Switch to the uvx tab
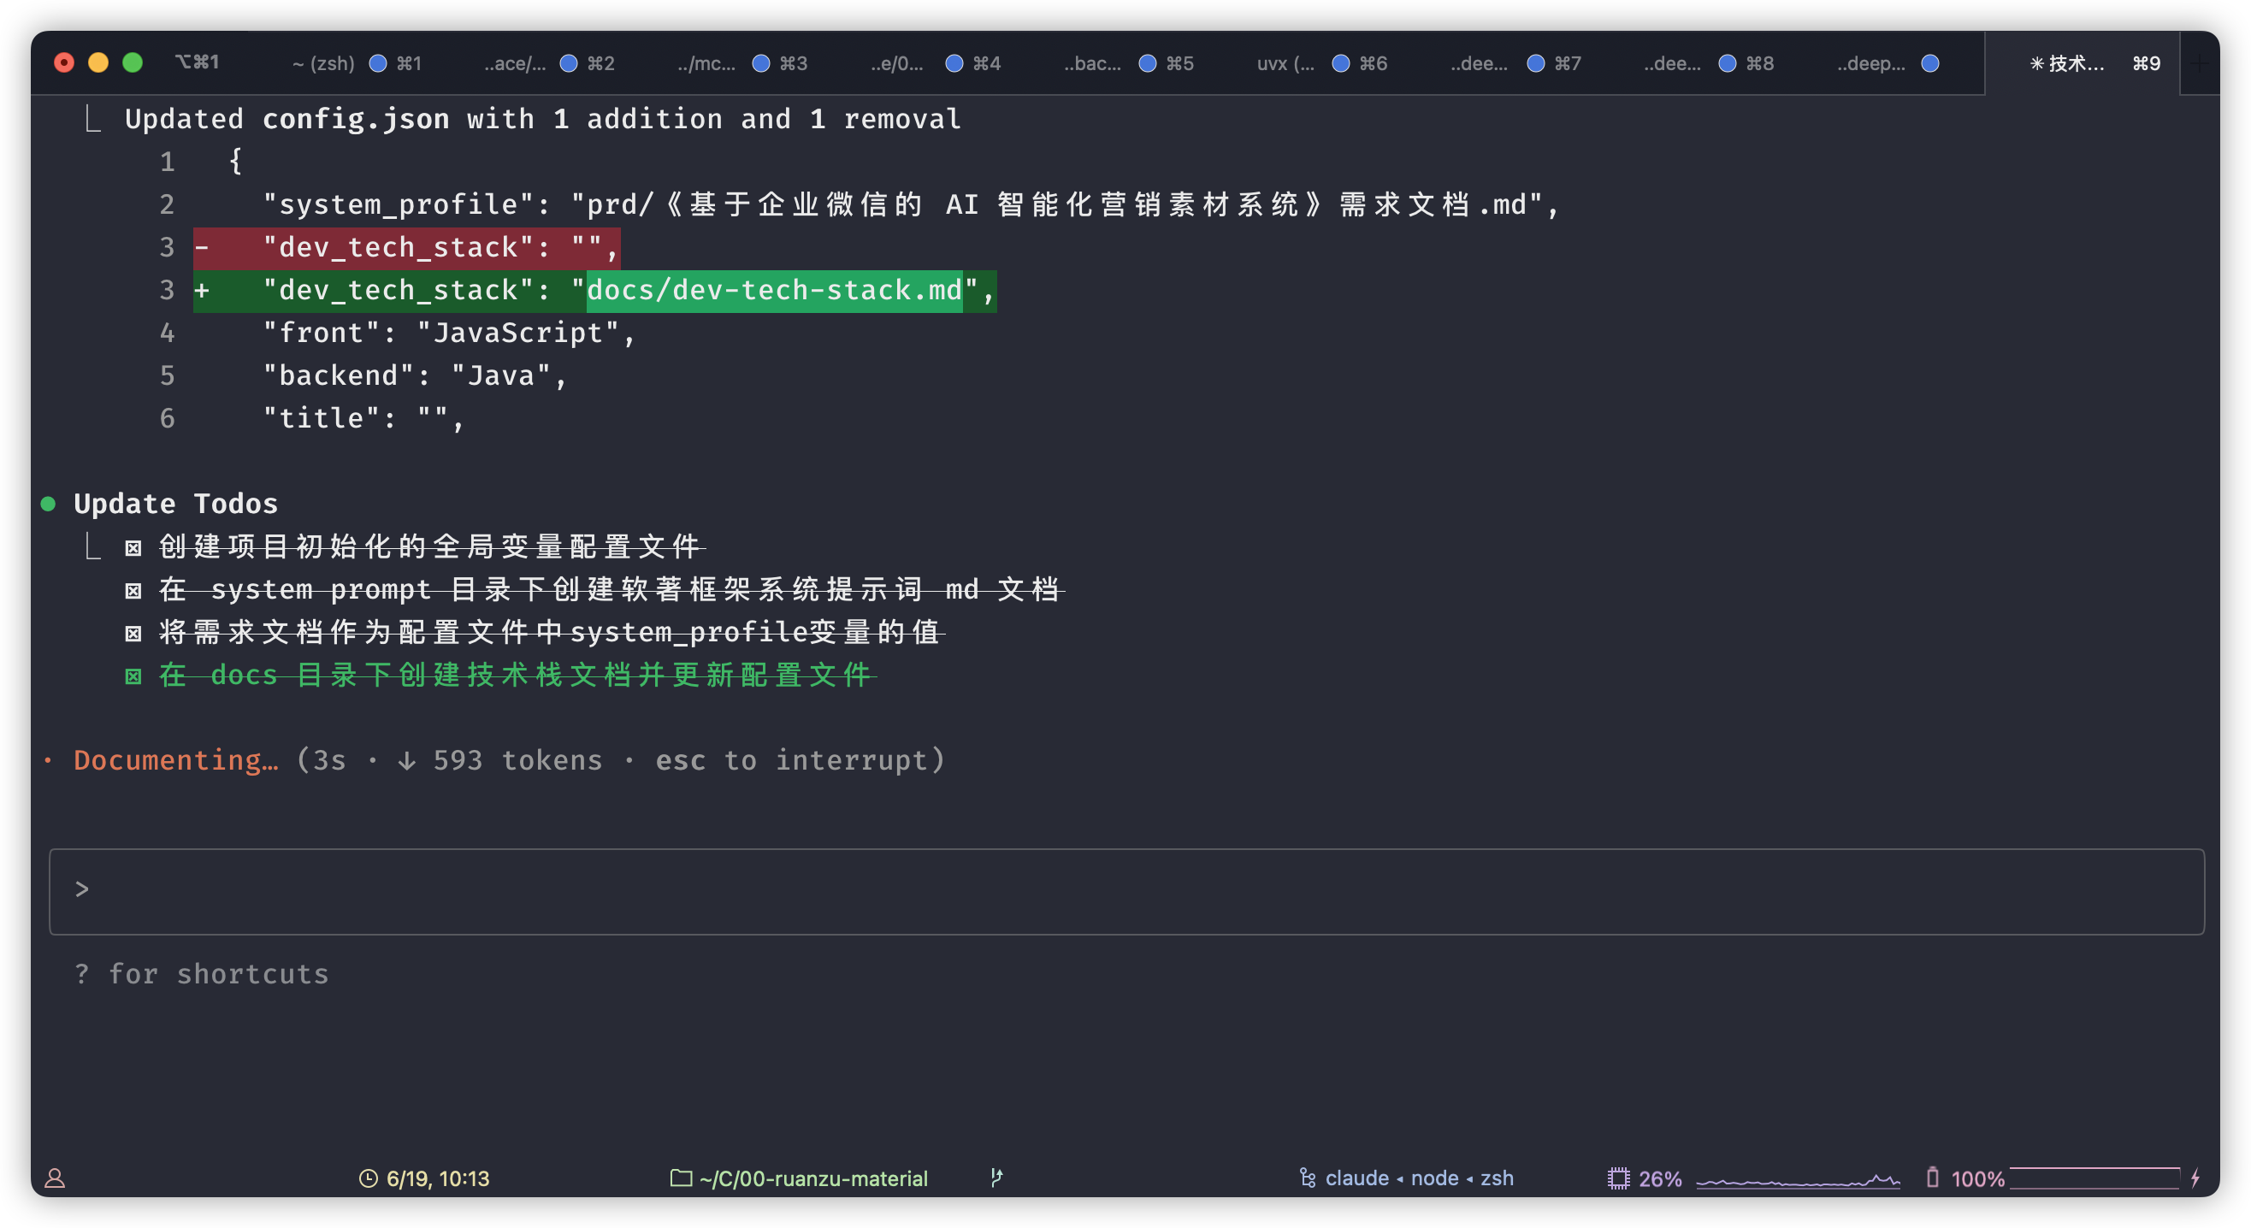 point(1285,63)
